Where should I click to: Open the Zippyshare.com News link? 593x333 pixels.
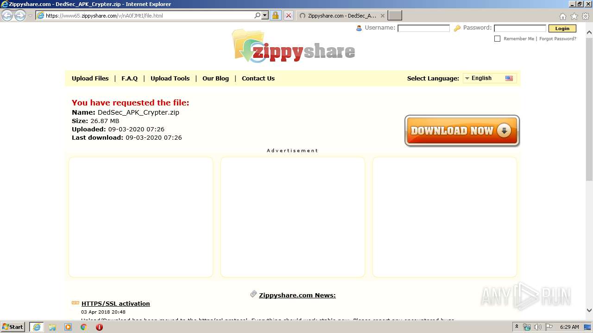(x=297, y=295)
